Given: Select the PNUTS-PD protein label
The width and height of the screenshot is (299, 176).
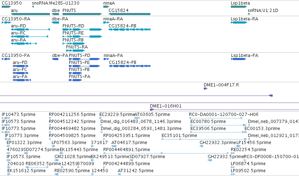Looking at the screenshot, I should (79, 56).
